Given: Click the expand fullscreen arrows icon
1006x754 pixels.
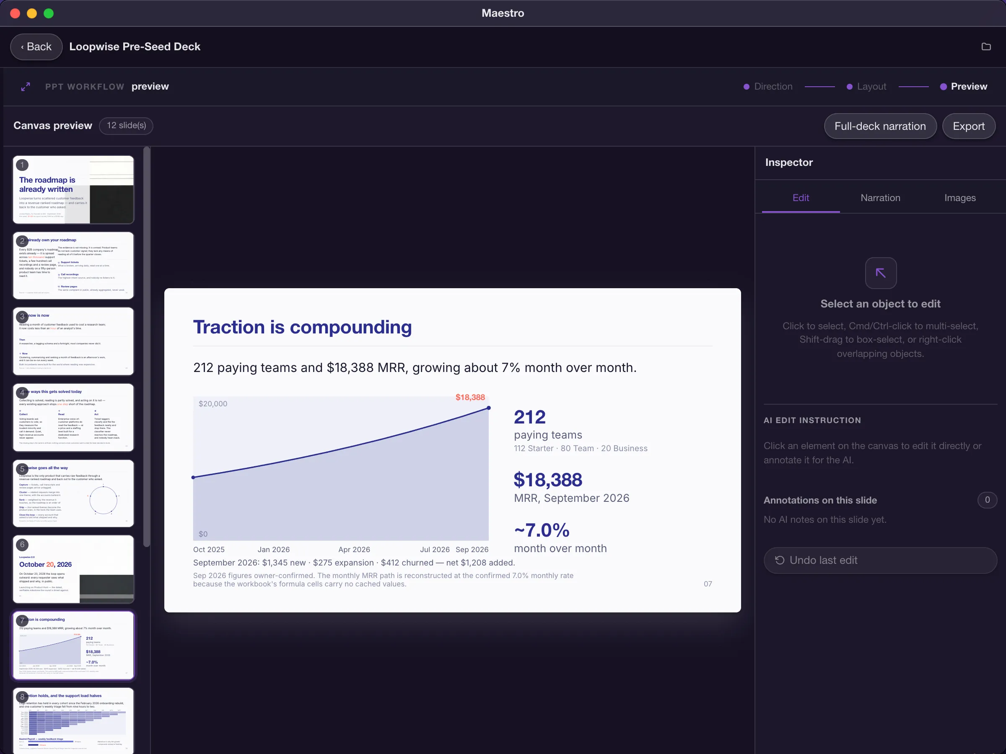Looking at the screenshot, I should [26, 86].
